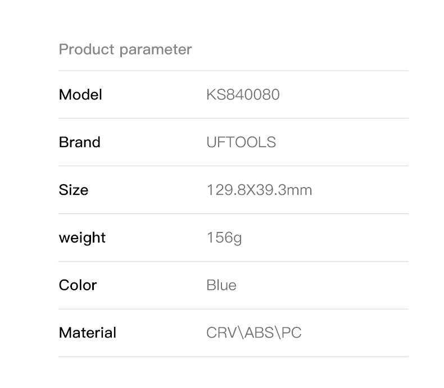444x388 pixels.
Task: Click the model number KS840080
Action: pyautogui.click(x=243, y=94)
